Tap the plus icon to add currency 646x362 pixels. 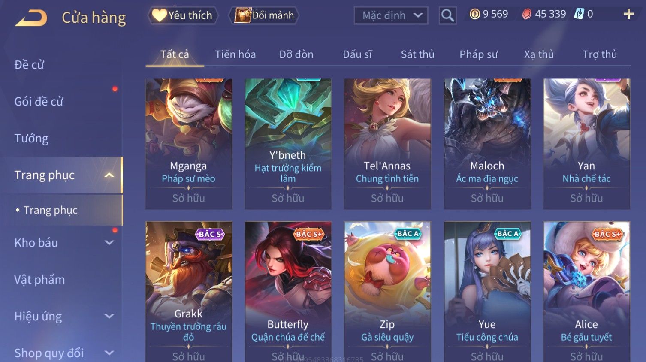(628, 14)
